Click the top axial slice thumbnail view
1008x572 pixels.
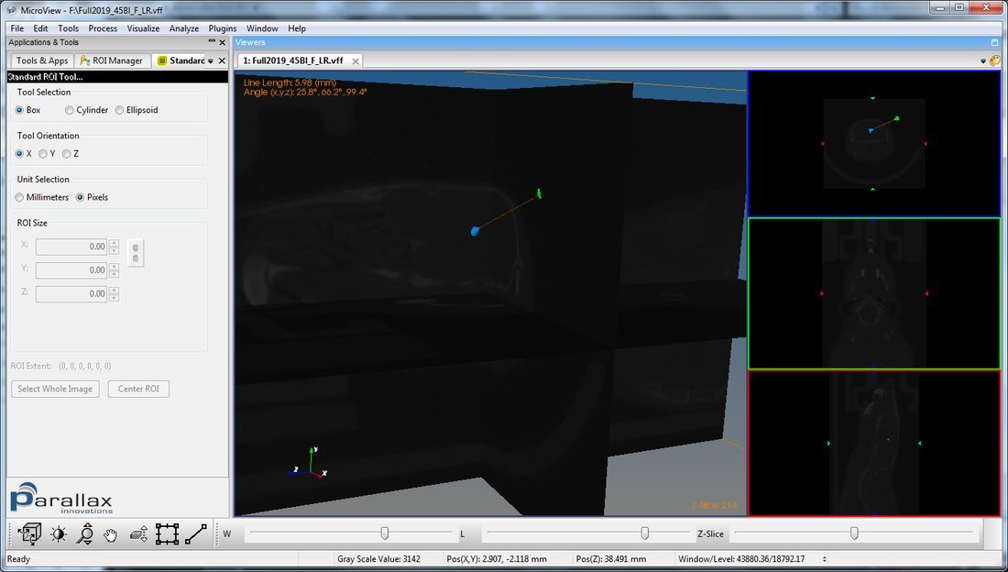pos(873,144)
